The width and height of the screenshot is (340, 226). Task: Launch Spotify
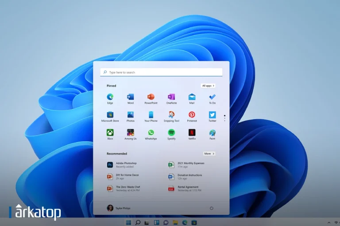click(x=171, y=134)
